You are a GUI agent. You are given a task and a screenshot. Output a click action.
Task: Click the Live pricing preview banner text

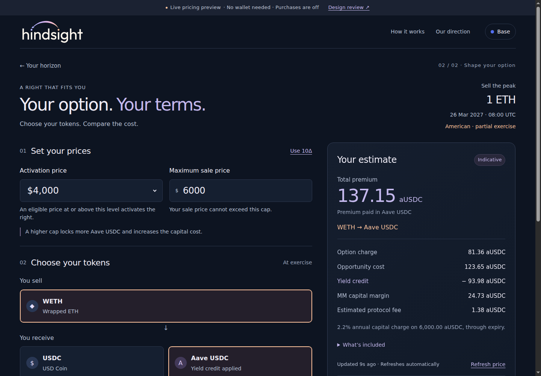click(x=195, y=7)
